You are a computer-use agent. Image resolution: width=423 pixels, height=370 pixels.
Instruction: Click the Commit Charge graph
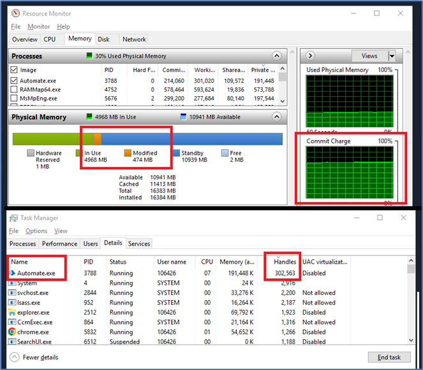[350, 173]
